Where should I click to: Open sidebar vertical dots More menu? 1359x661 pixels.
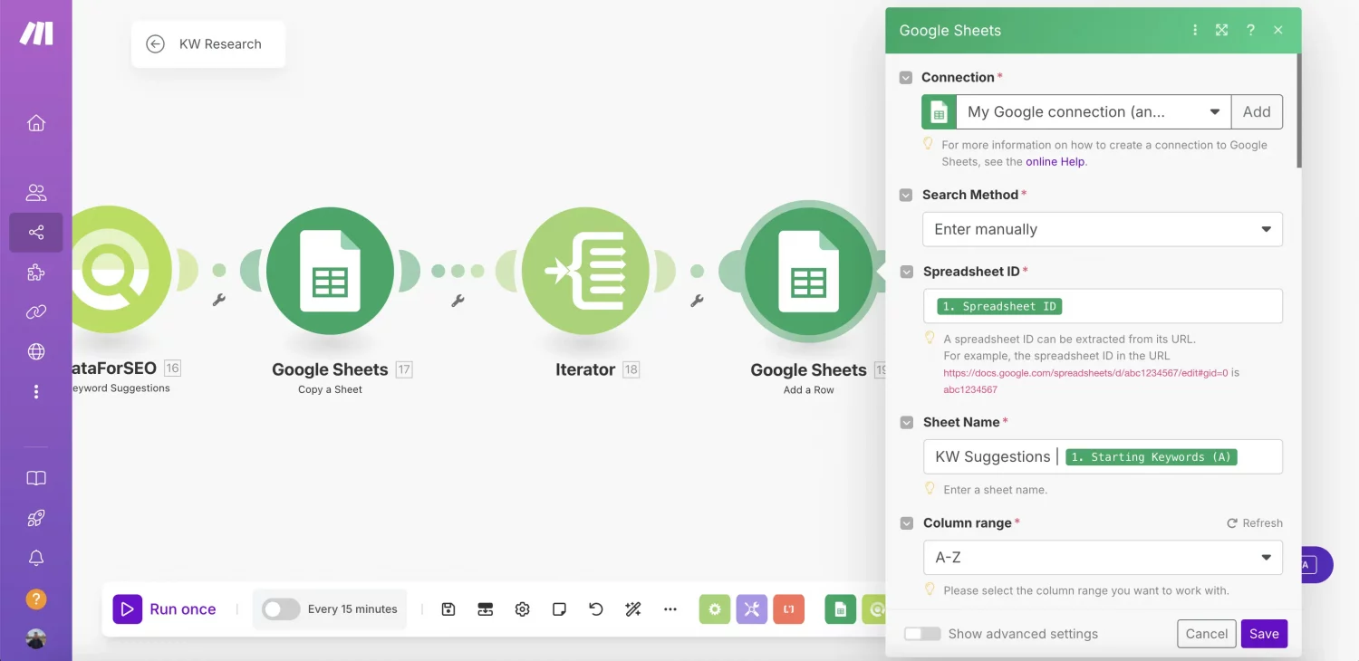click(36, 392)
